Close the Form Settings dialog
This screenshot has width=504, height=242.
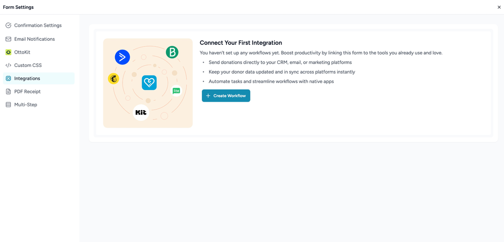[x=499, y=7]
